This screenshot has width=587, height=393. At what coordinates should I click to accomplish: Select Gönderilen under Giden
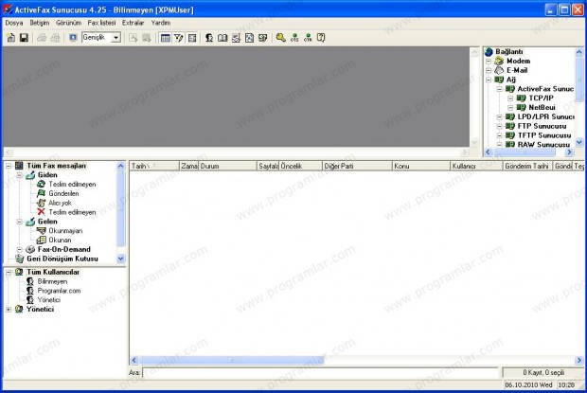(63, 193)
